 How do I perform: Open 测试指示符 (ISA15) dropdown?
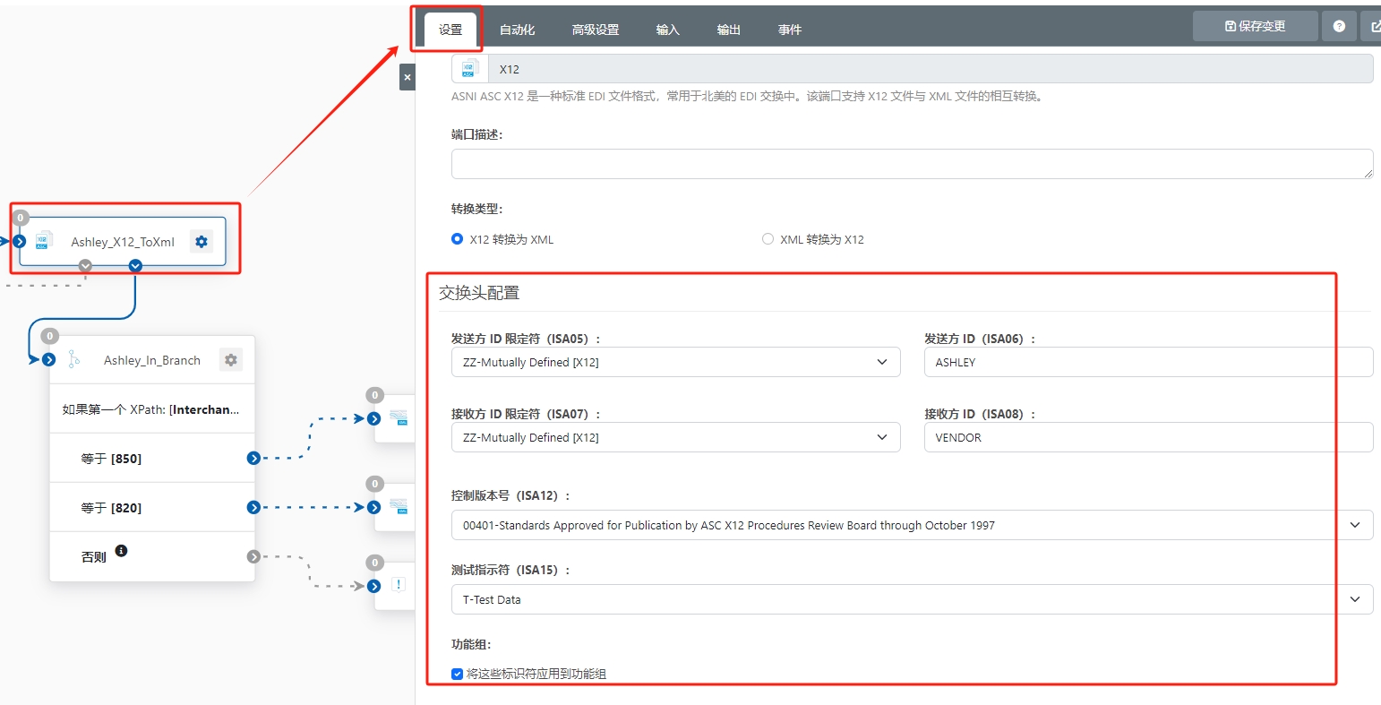912,599
